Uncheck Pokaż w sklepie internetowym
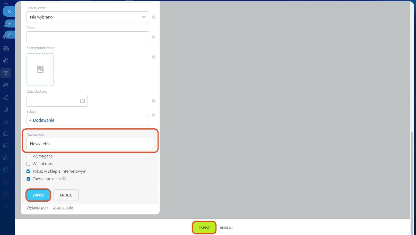The image size is (416, 235). [29, 171]
